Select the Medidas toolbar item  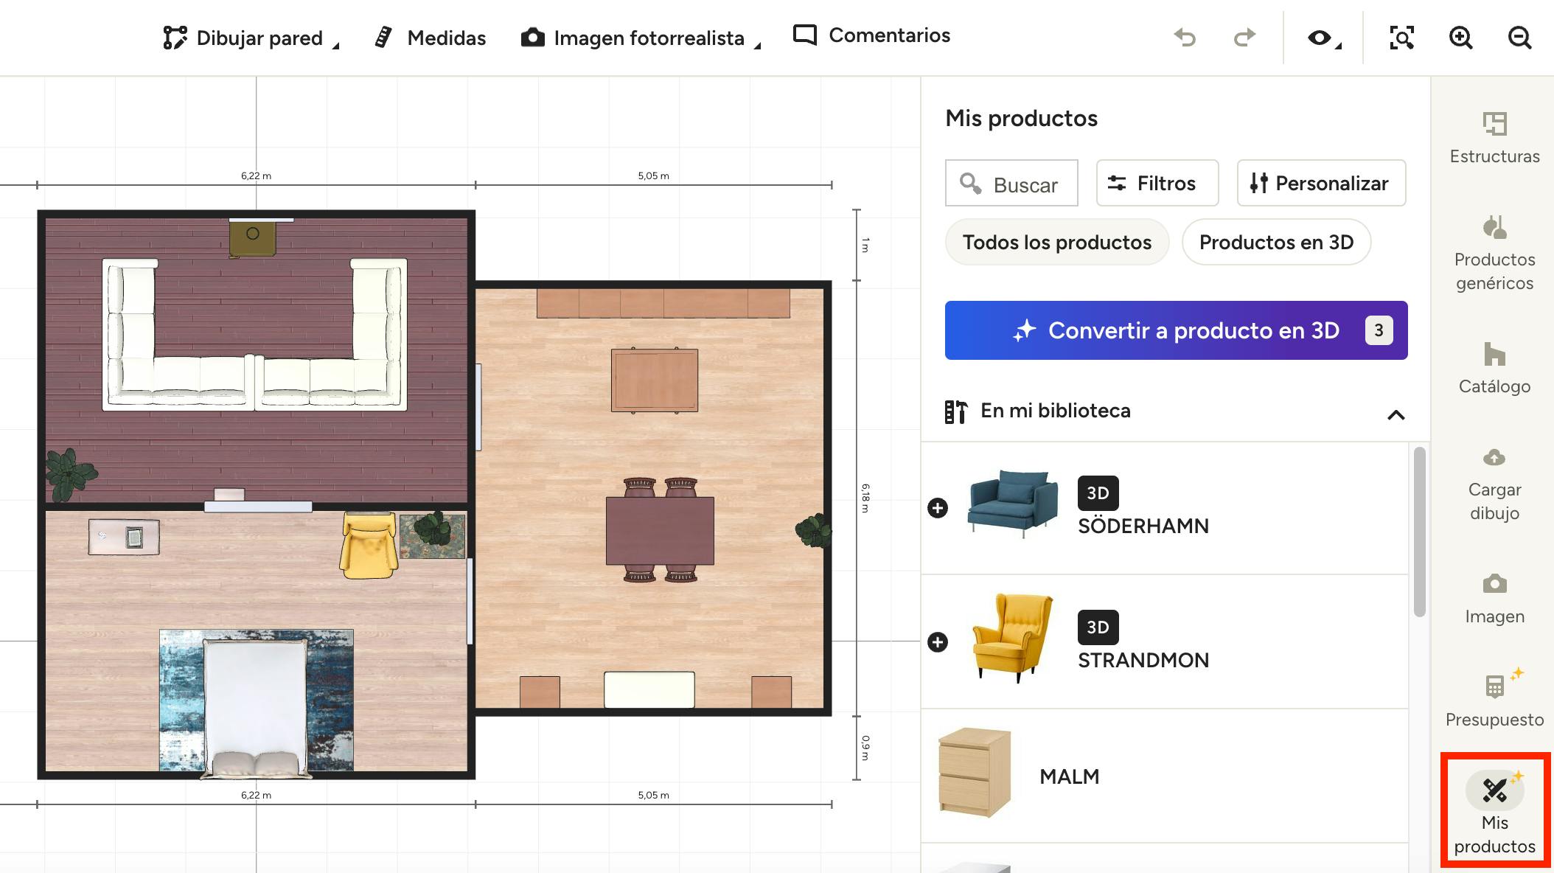(x=431, y=38)
